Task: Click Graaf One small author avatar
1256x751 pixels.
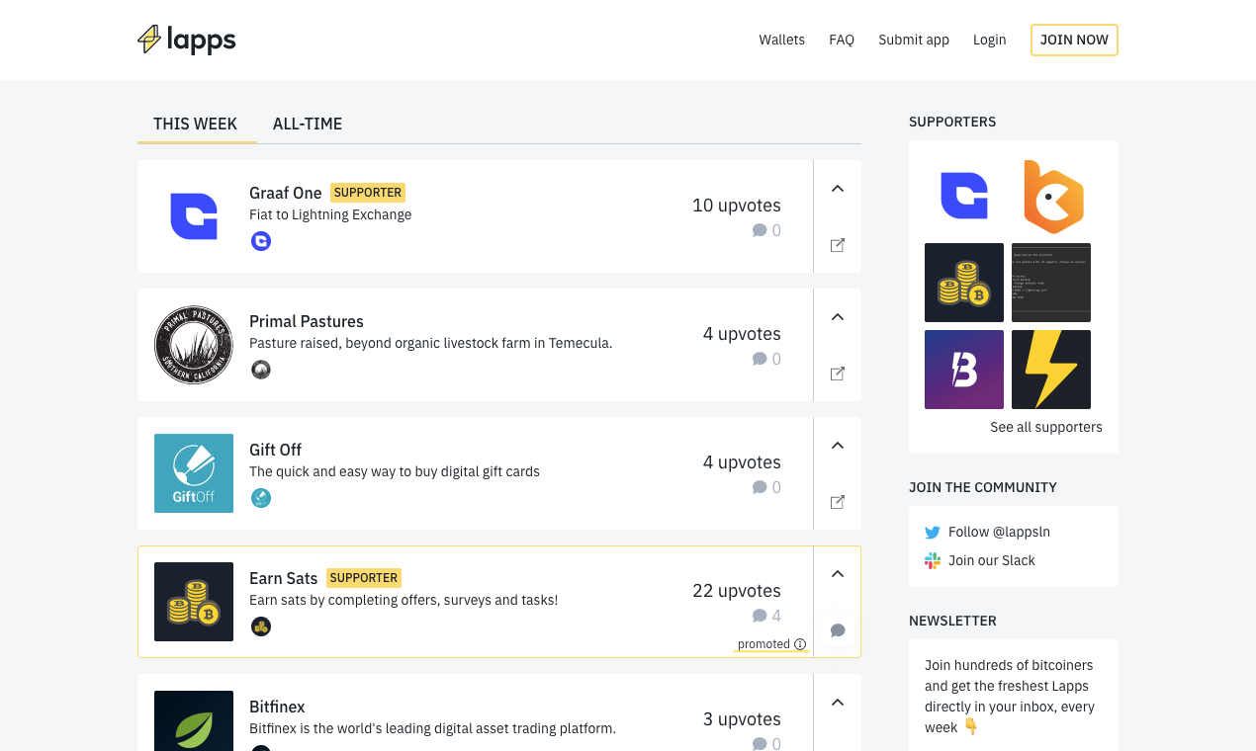Action: click(x=261, y=241)
